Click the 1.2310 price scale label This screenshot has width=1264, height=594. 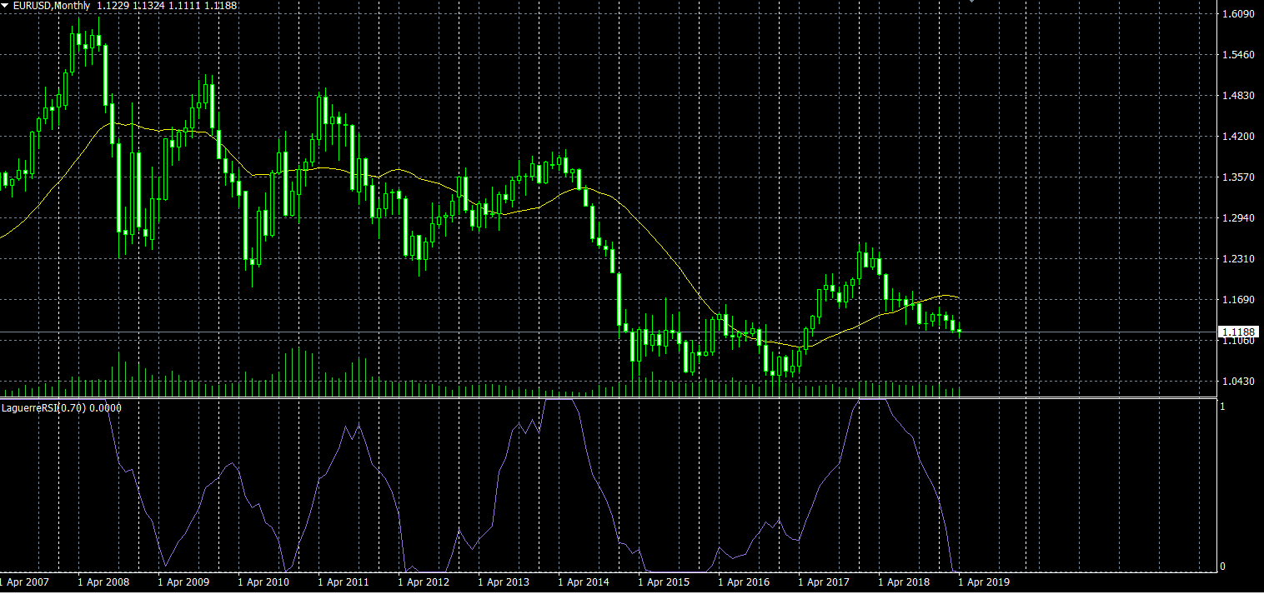(x=1237, y=259)
